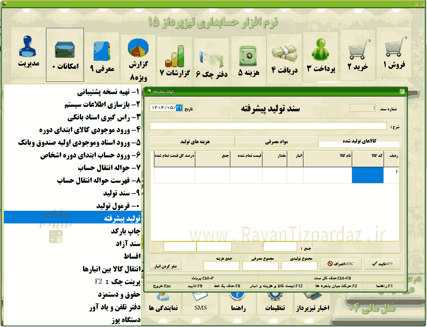Click the جمع هزینه total field
Viewport: 427px width, 327px height.
click(221, 266)
